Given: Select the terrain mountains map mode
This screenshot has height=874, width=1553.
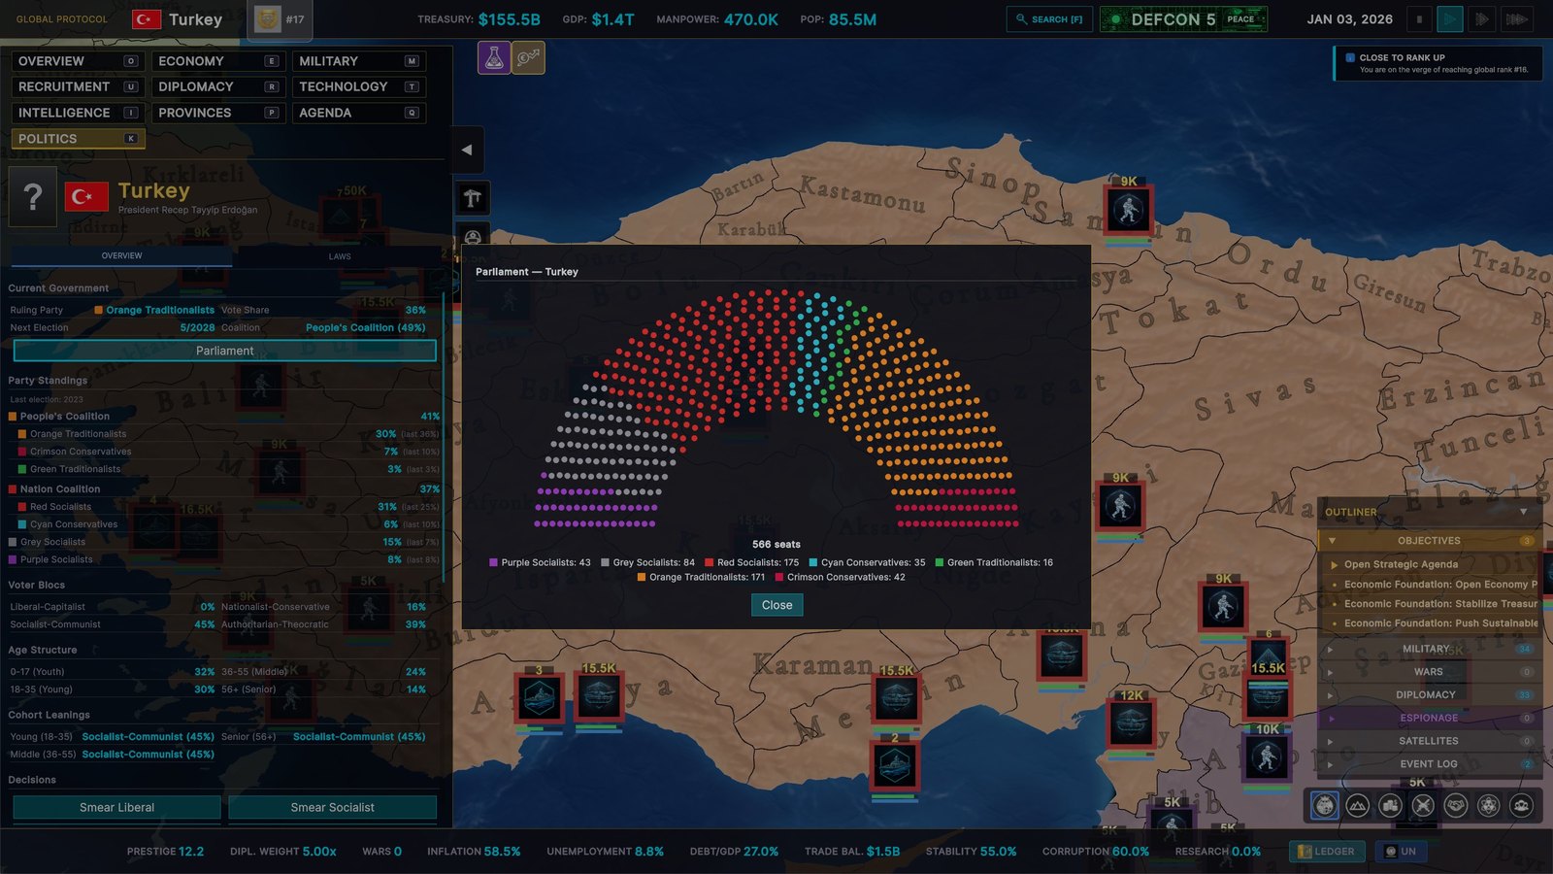Looking at the screenshot, I should tap(1358, 805).
